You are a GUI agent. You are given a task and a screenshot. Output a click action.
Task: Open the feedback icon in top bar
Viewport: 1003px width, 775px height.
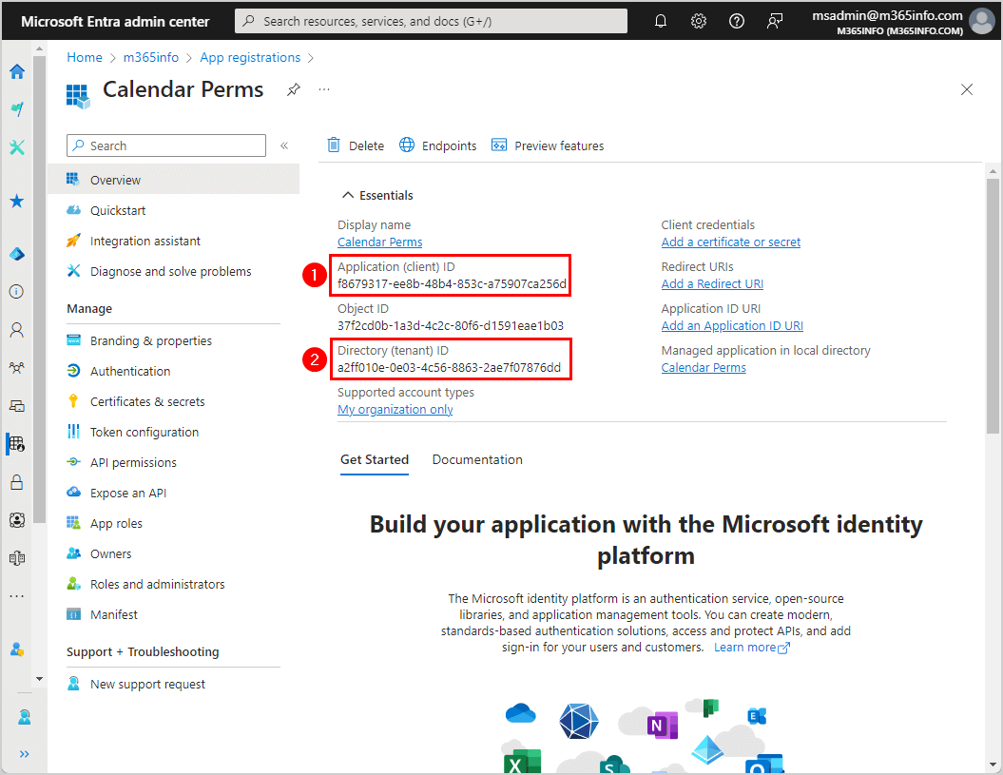pyautogui.click(x=775, y=21)
